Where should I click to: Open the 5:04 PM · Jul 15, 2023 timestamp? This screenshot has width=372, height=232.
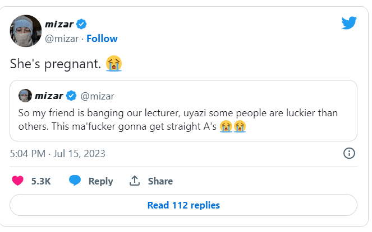click(58, 153)
